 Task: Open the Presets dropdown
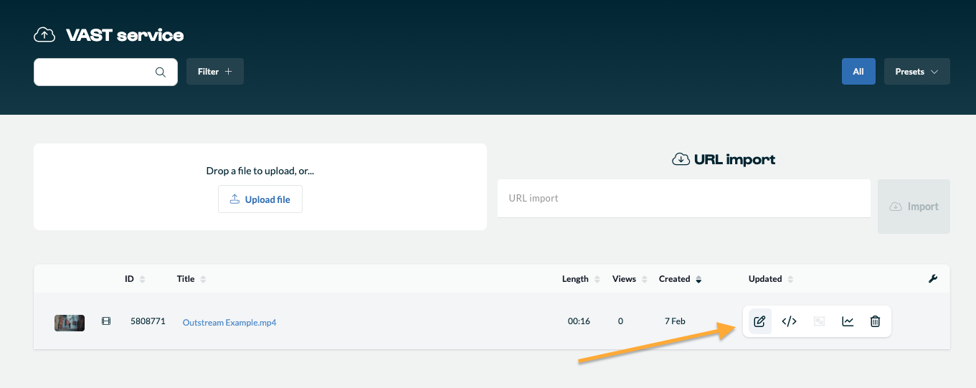[917, 72]
